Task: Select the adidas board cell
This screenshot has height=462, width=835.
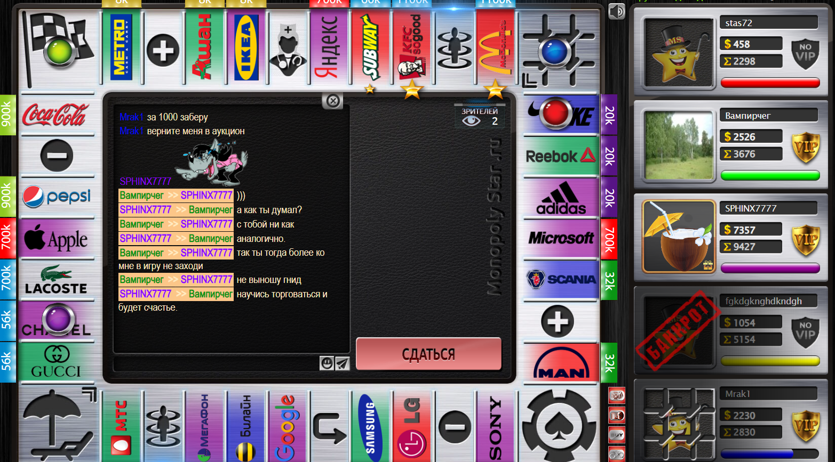Action: [561, 197]
